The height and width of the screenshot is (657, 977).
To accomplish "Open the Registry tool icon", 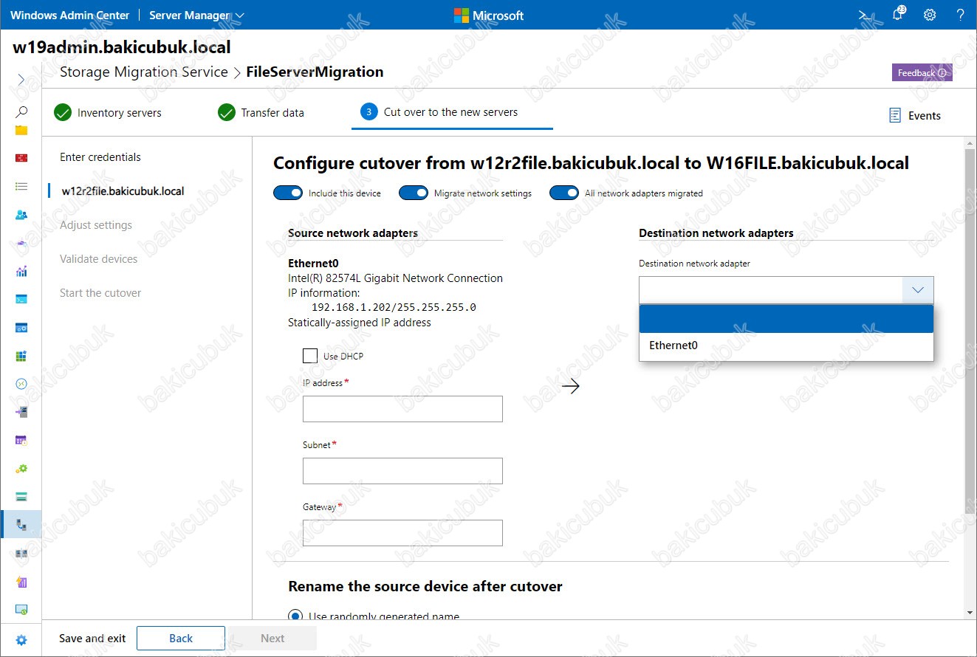I will (x=21, y=356).
